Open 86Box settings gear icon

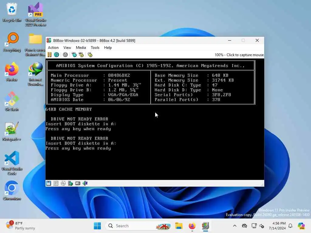pyautogui.click(x=90, y=55)
